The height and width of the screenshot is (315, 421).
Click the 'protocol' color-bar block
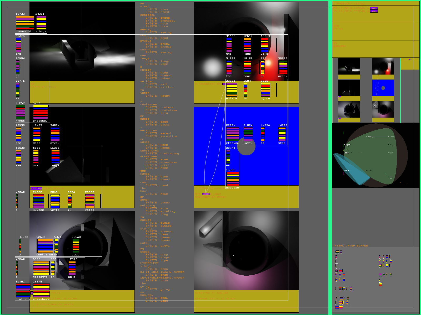pos(40,112)
